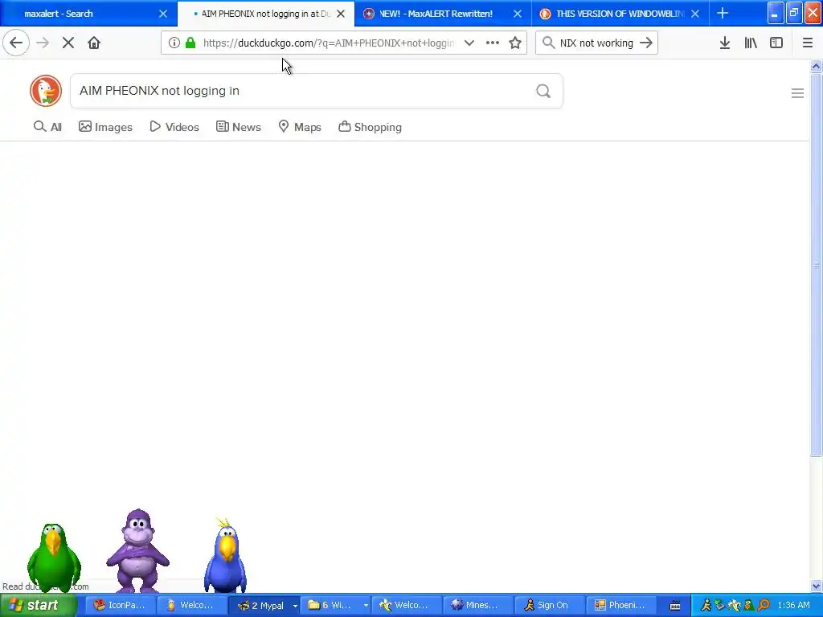Open the Windows Start menu
Image resolution: width=823 pixels, height=617 pixels.
(x=39, y=605)
